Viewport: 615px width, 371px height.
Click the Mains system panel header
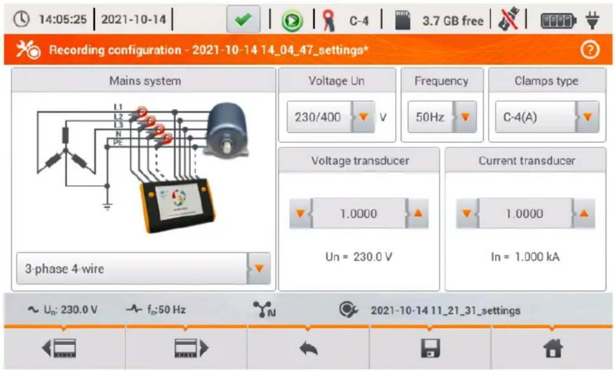point(143,81)
